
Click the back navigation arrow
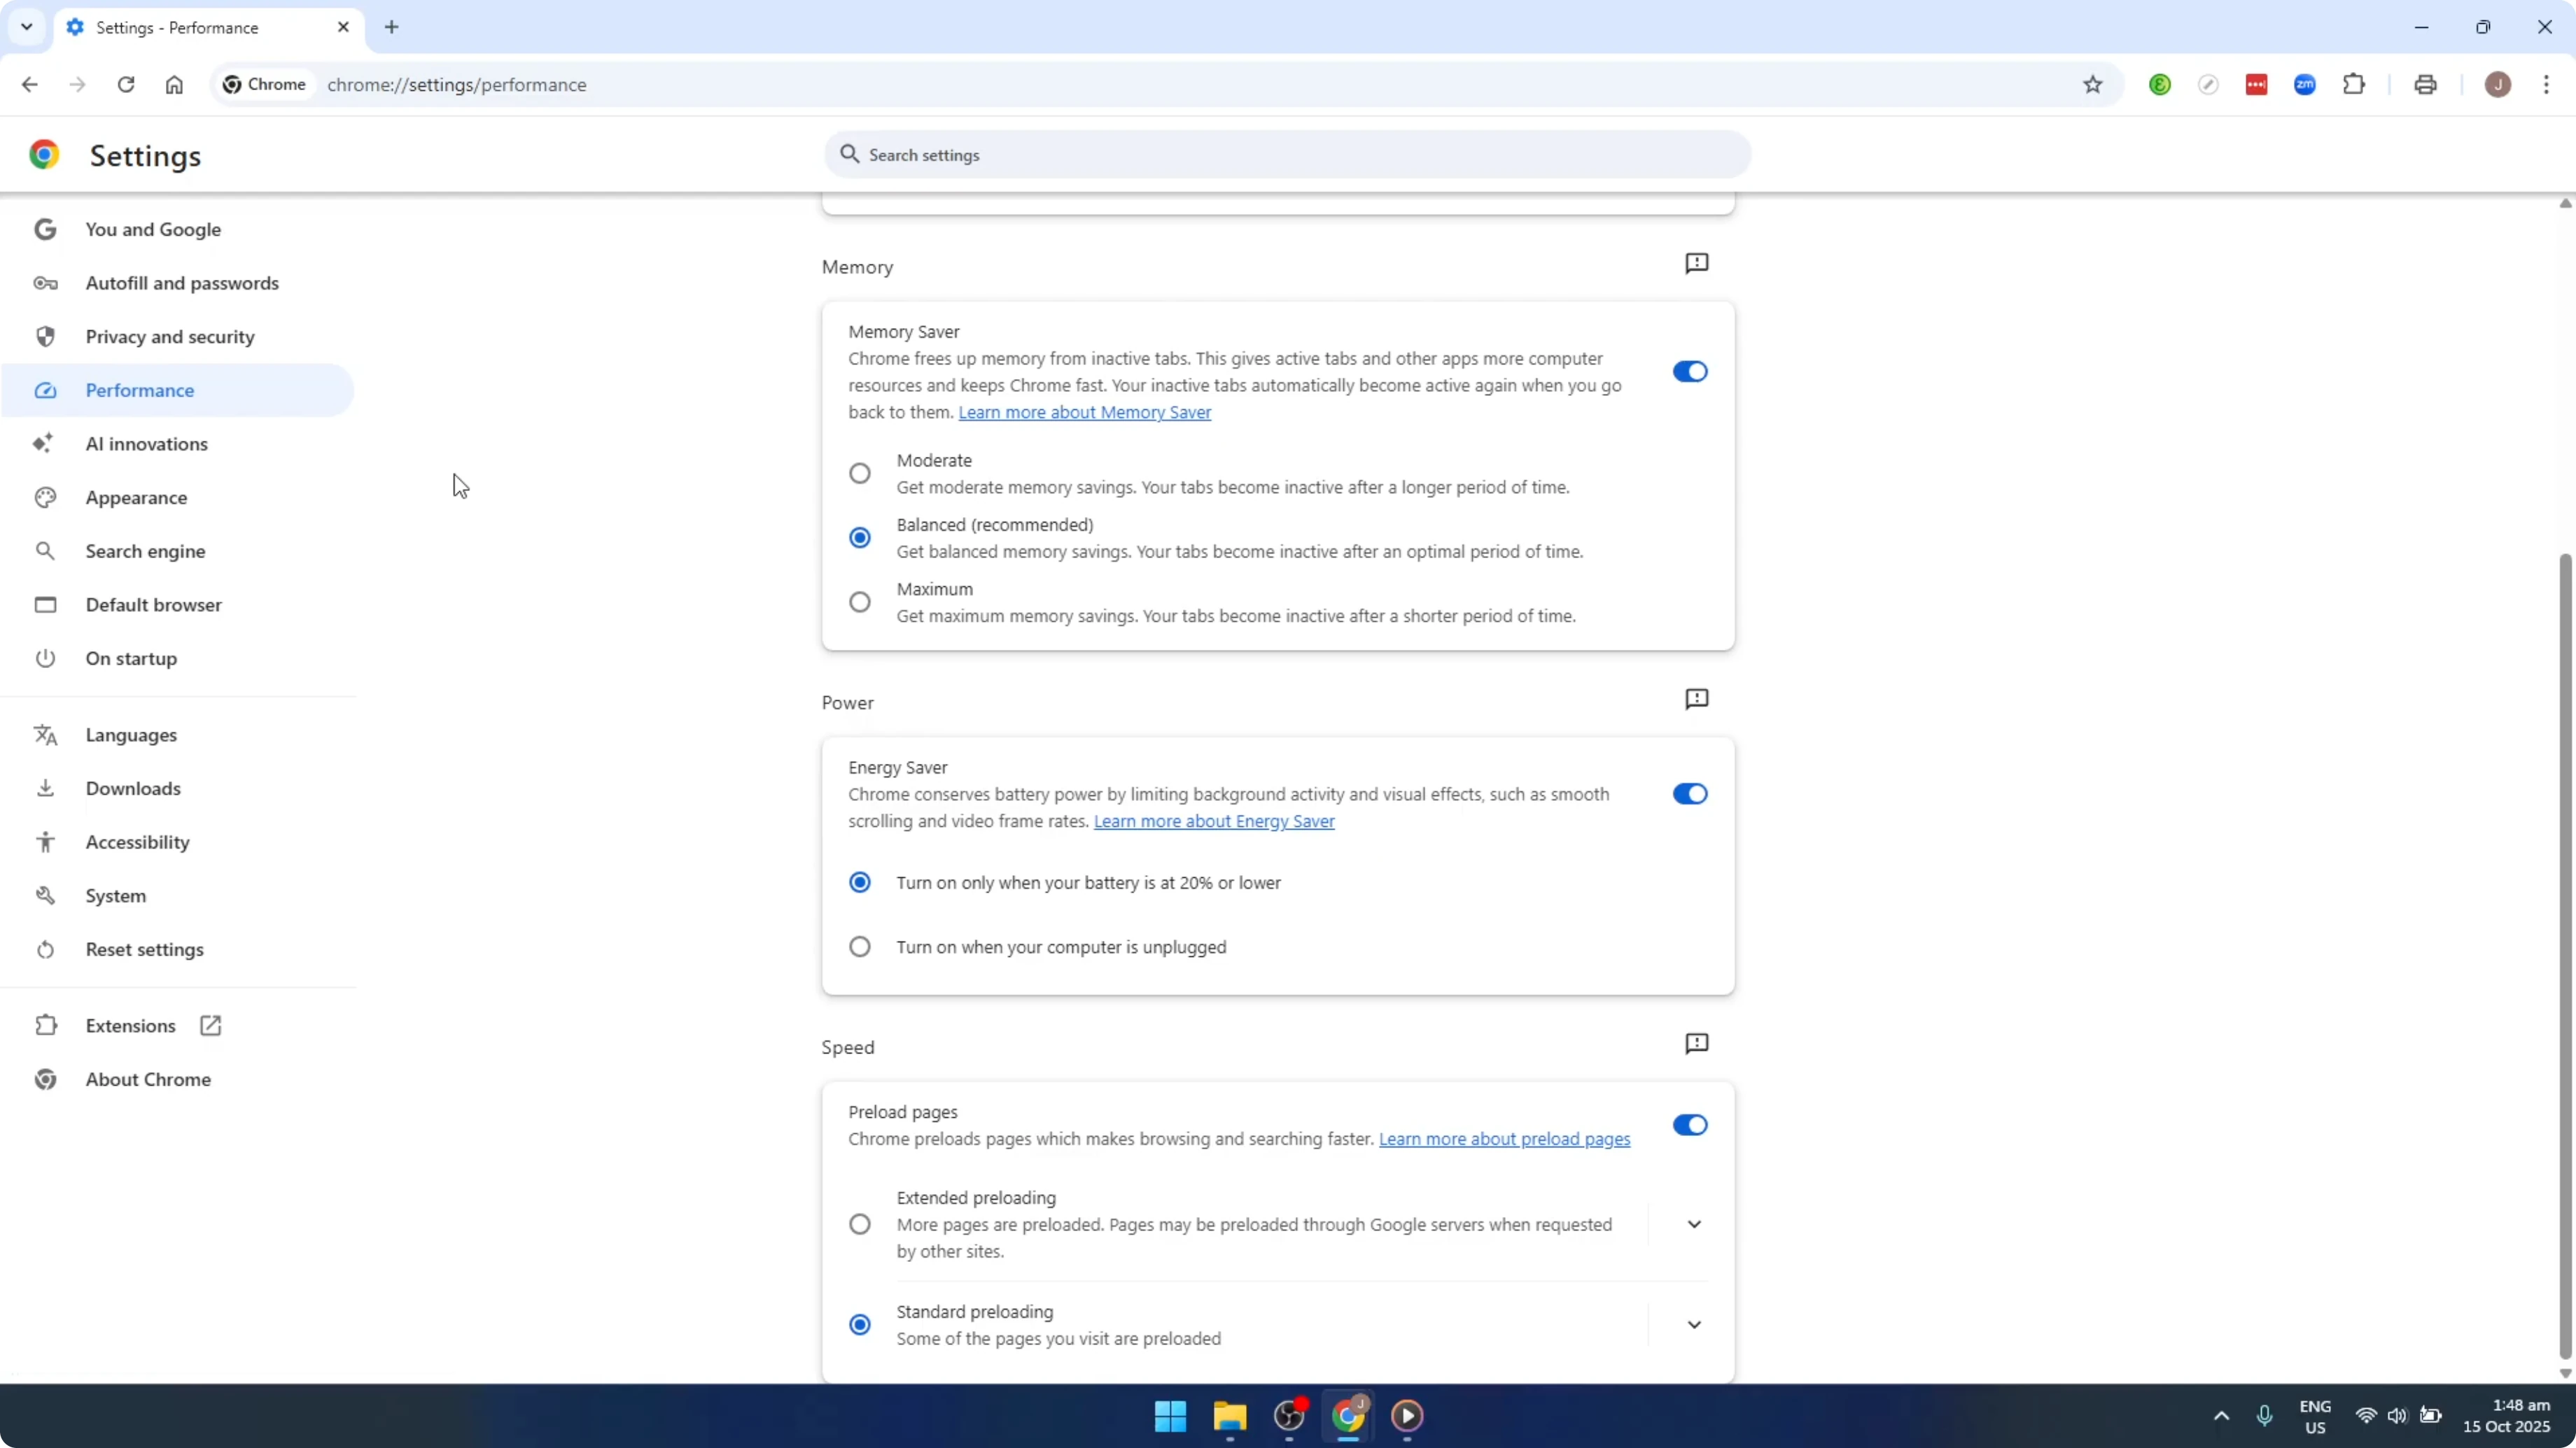30,85
